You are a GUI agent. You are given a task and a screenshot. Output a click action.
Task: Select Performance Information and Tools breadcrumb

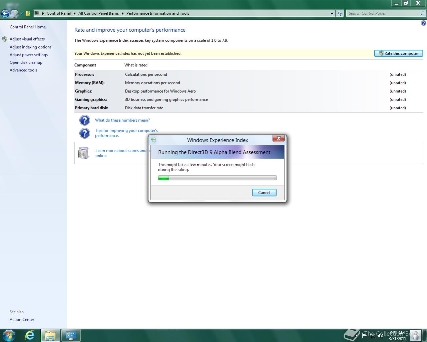point(158,13)
